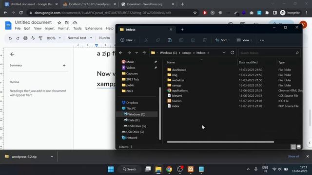Screen dimensions: 312x175
Task: Open See more options in File Explorer
Action: [262, 40]
